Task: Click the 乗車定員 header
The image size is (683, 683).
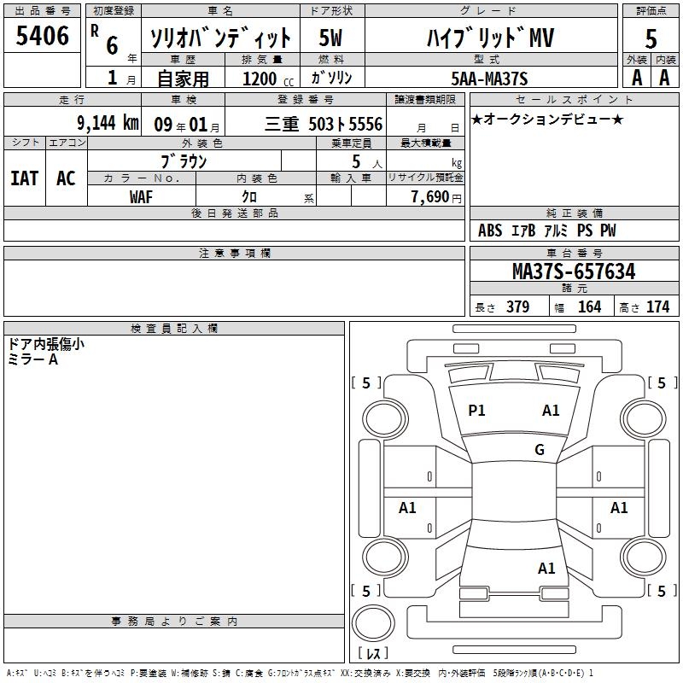Action: click(351, 143)
